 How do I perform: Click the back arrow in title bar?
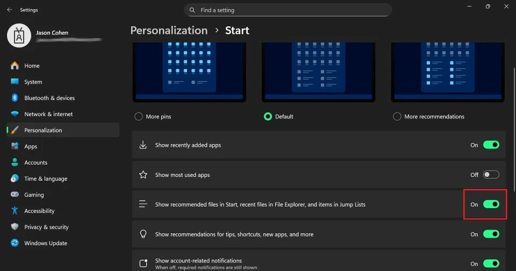pyautogui.click(x=9, y=10)
